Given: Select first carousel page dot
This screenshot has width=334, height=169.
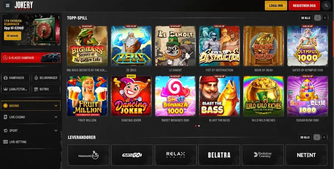Looking at the screenshot, I should pos(196,126).
